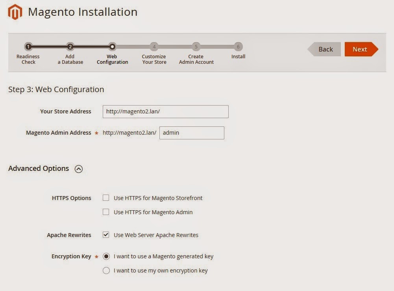Click the Magento Admin Address label
Screen dimensions: 394x291
(59, 133)
